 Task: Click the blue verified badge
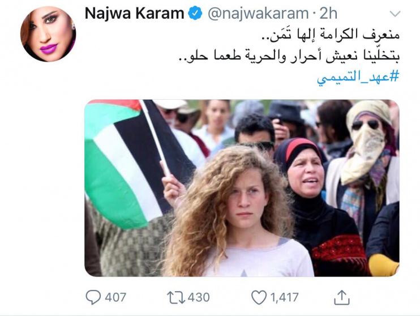pyautogui.click(x=195, y=14)
